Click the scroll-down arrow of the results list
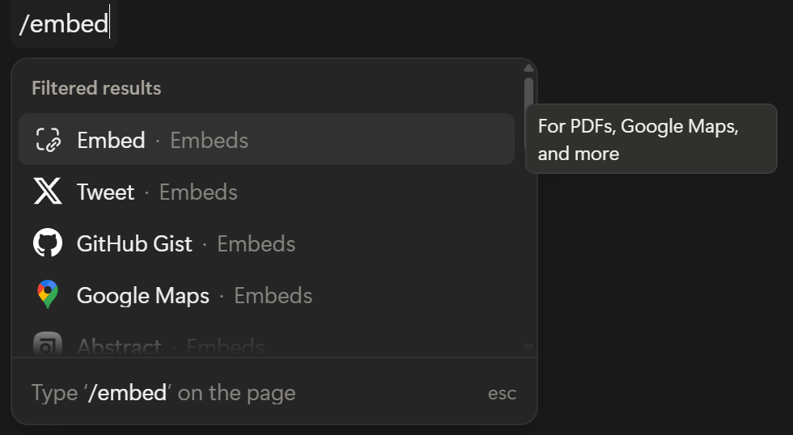 point(528,347)
